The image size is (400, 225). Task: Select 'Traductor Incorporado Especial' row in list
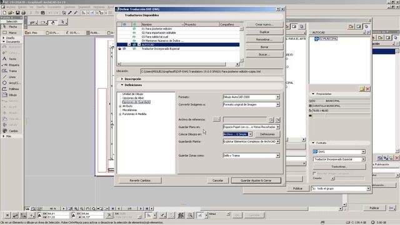178,49
